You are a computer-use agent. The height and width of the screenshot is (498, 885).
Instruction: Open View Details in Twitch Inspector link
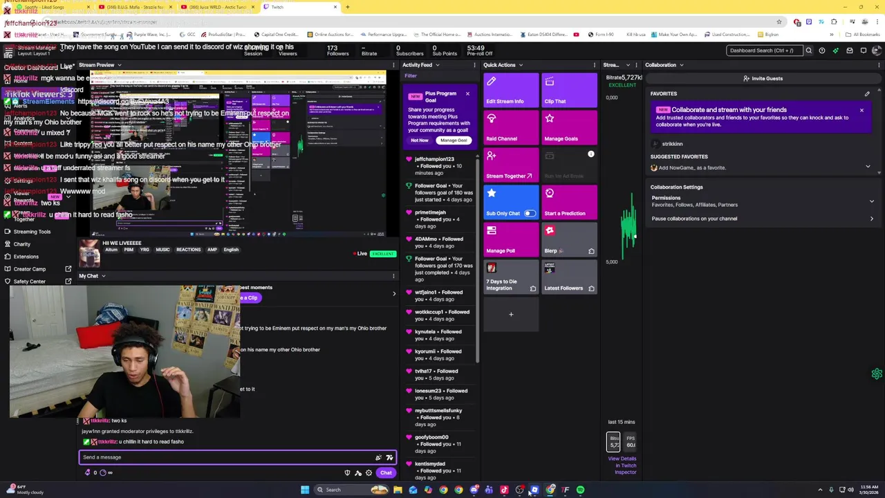point(622,465)
